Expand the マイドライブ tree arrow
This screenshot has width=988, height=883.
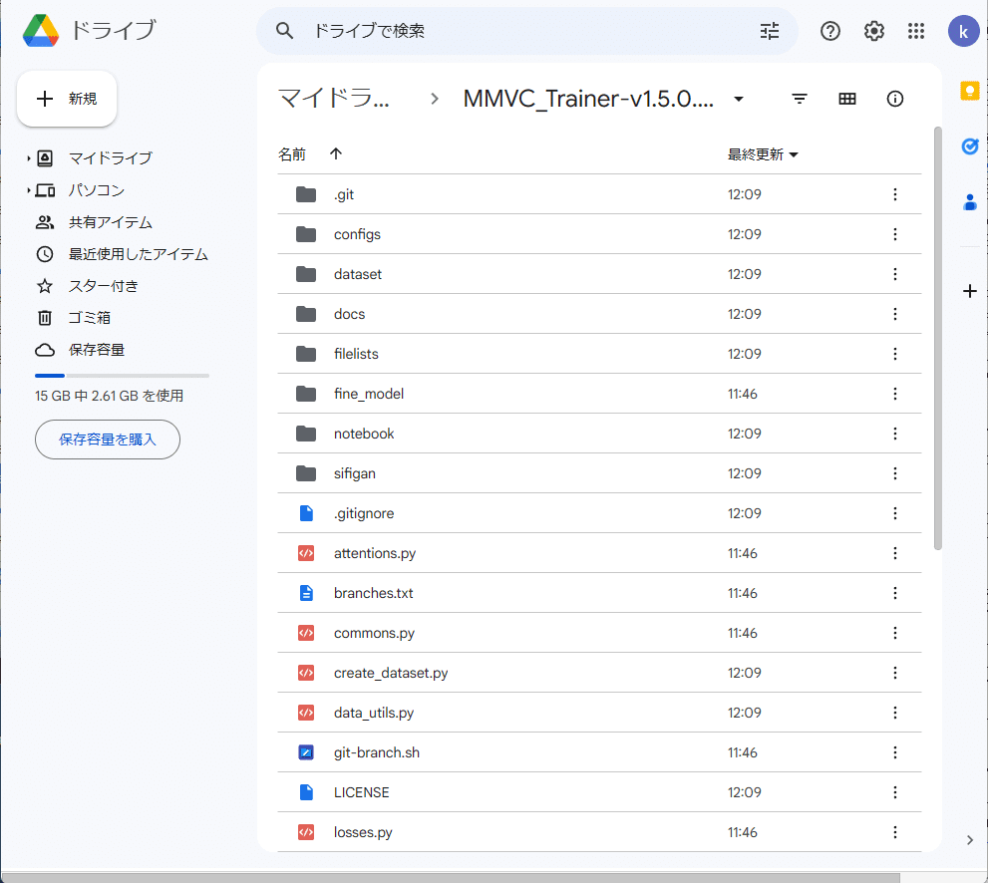pyautogui.click(x=28, y=158)
